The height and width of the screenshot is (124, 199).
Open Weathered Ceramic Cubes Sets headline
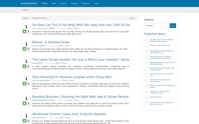coord(69,114)
